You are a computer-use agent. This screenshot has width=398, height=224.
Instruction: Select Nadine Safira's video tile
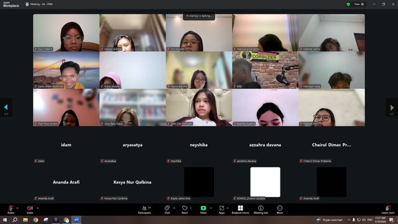tap(331, 33)
